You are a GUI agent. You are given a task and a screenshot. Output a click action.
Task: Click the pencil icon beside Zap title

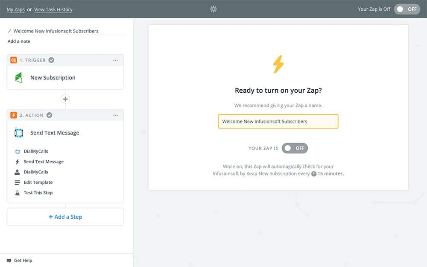click(x=10, y=31)
